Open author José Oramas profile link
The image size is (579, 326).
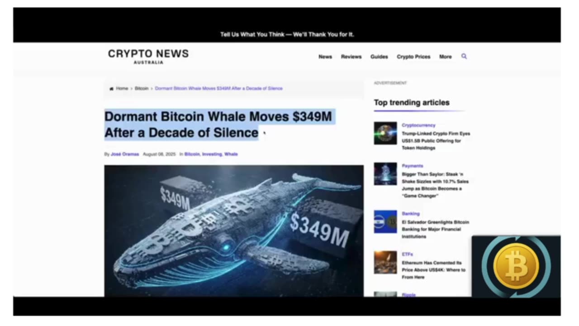tap(125, 154)
